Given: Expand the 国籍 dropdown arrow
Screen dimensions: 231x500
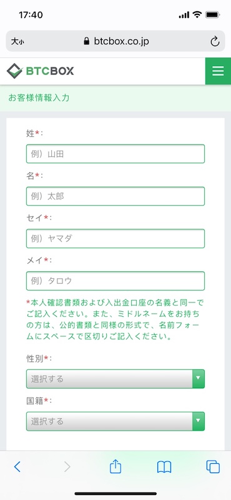Looking at the screenshot, I should pyautogui.click(x=199, y=421).
